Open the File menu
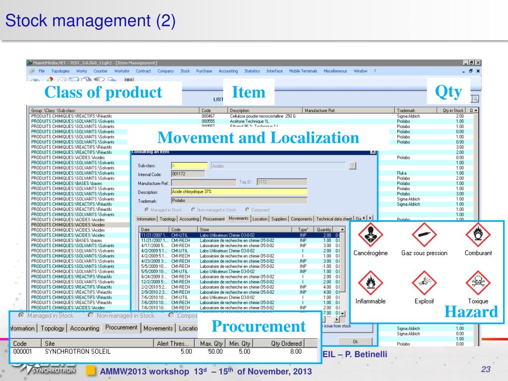This screenshot has height=381, width=508. pyautogui.click(x=42, y=71)
